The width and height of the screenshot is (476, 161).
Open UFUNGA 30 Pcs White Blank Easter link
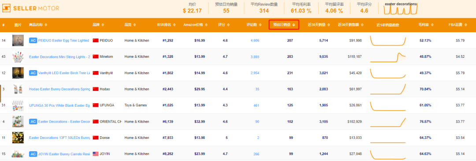coord(59,105)
